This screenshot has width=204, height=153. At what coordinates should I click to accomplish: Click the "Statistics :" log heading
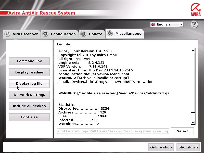[x=68, y=105]
